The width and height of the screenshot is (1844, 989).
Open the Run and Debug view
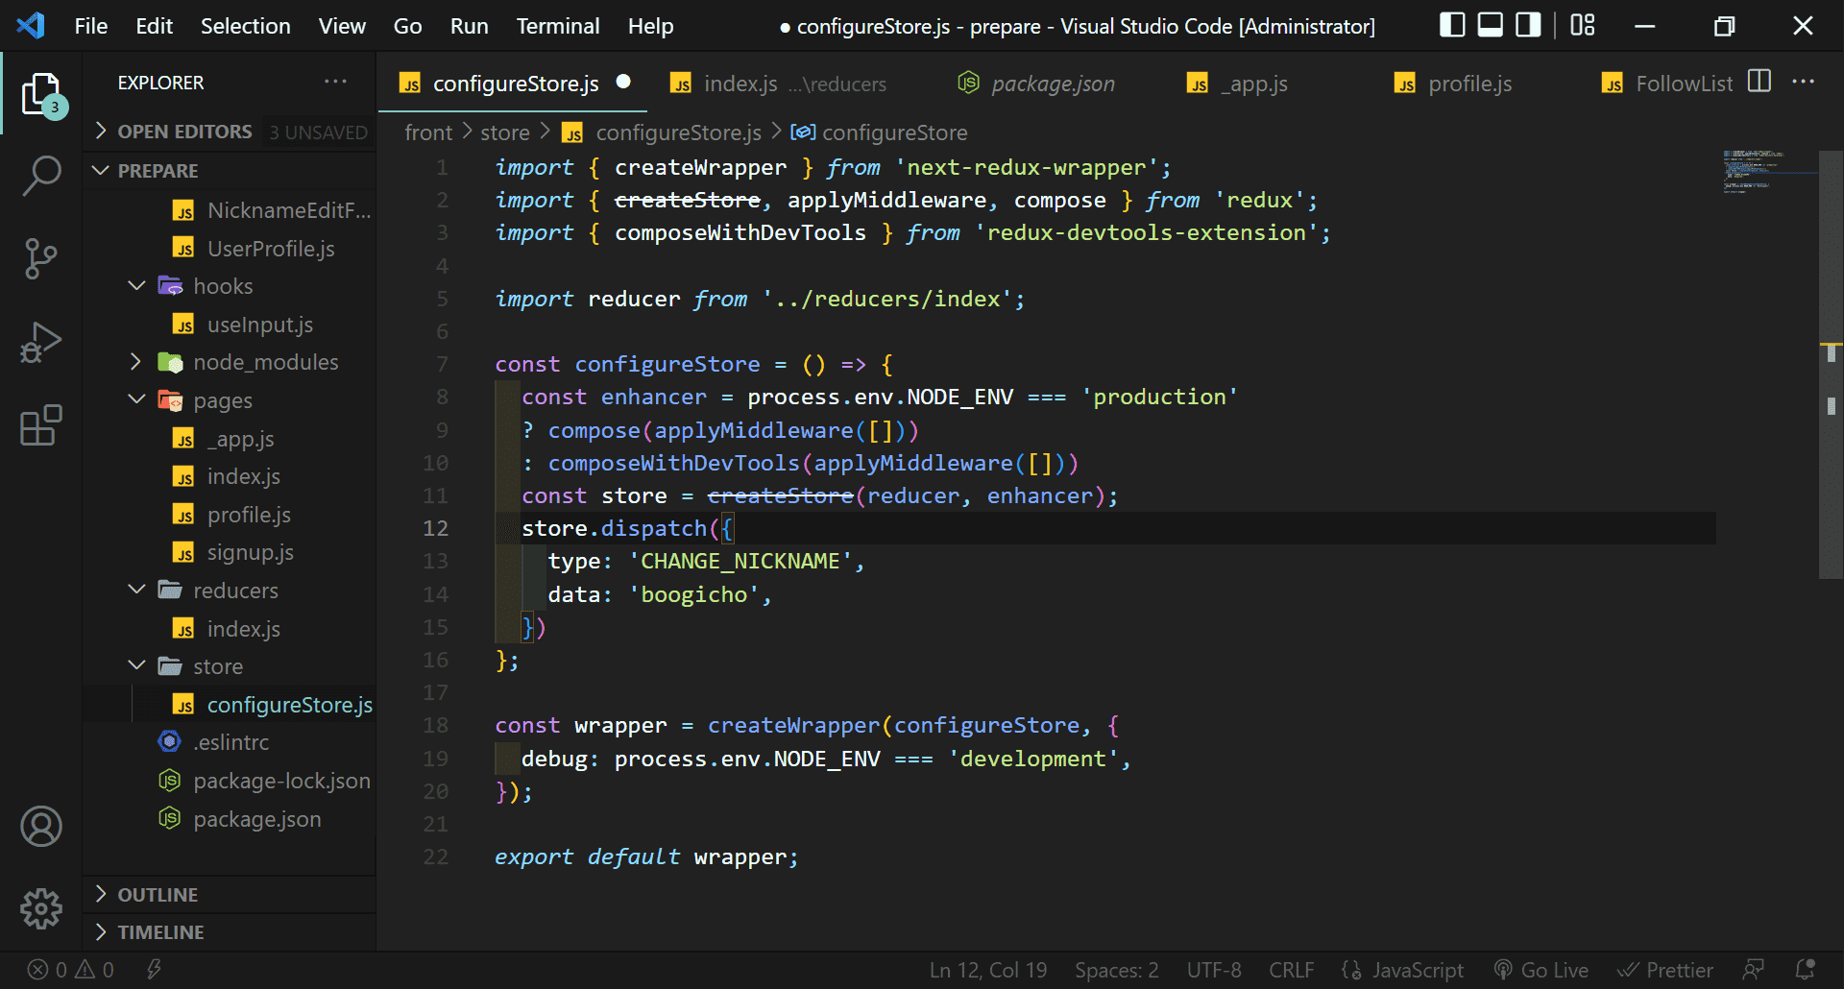pyautogui.click(x=41, y=343)
